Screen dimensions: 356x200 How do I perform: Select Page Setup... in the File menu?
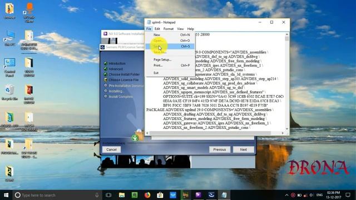[170, 59]
